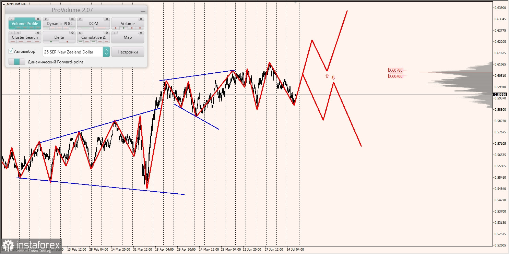Select the red up arrow on chart
Image resolution: width=509 pixels, height=254 pixels.
point(327,76)
